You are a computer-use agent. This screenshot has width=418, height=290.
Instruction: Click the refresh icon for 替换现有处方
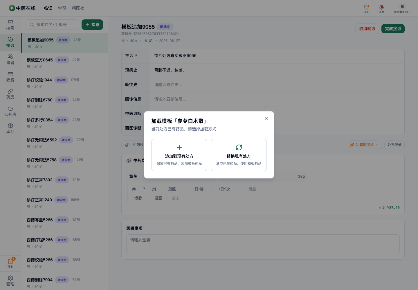(239, 147)
